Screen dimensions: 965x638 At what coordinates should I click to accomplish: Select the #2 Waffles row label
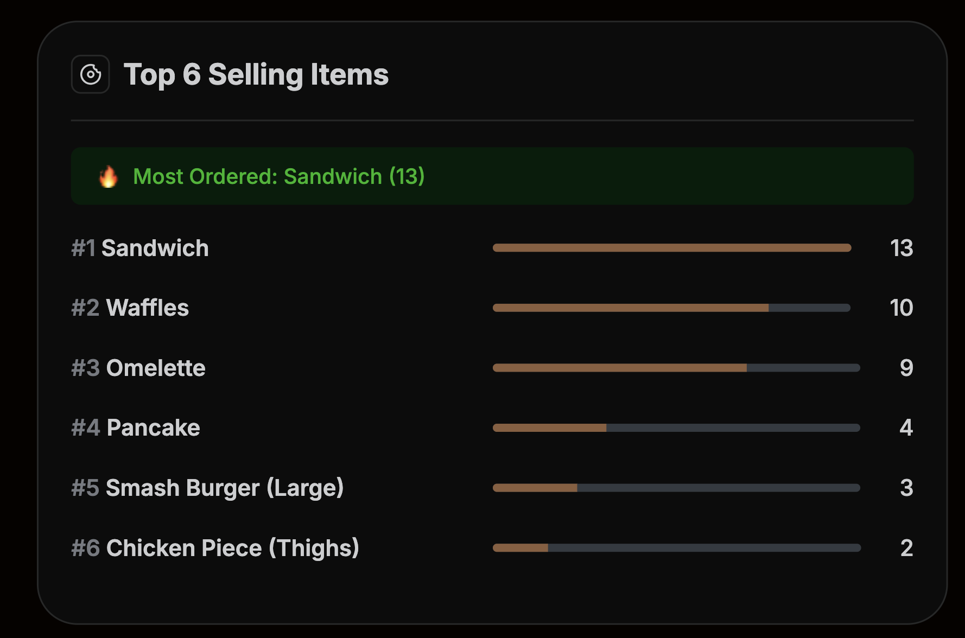click(130, 308)
